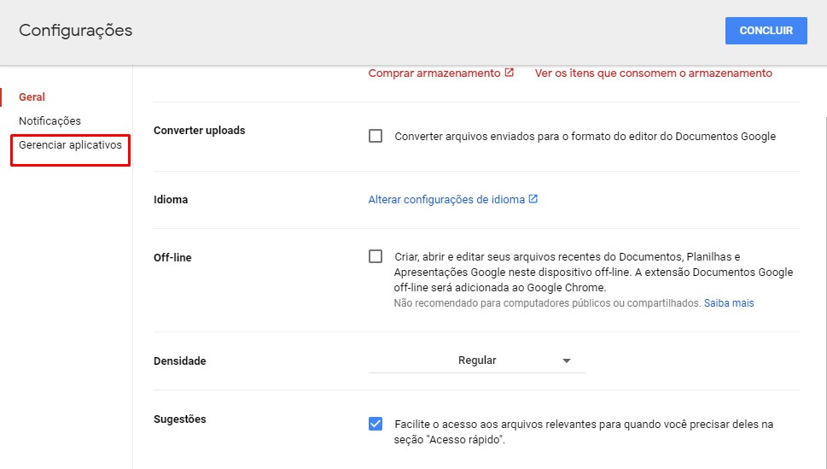Viewport: 827px width, 469px height.
Task: Click the Off-line description text
Action: [x=593, y=272]
